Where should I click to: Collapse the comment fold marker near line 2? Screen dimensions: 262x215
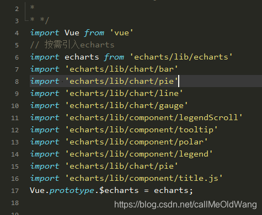25,9
